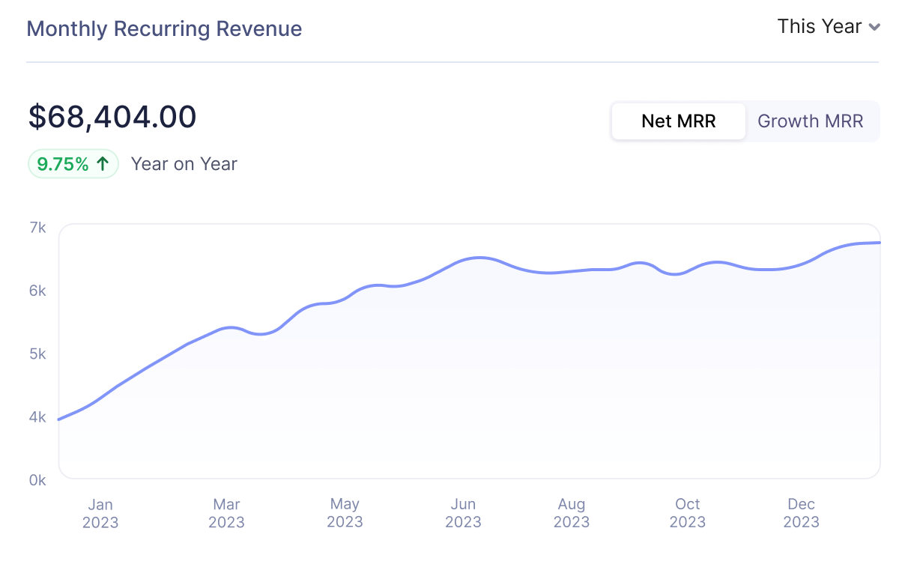Click the chart dip near Oct 2023
The width and height of the screenshot is (908, 561).
(674, 274)
